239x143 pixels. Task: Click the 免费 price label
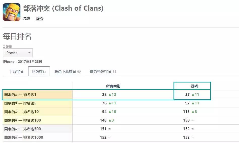pos(27,18)
